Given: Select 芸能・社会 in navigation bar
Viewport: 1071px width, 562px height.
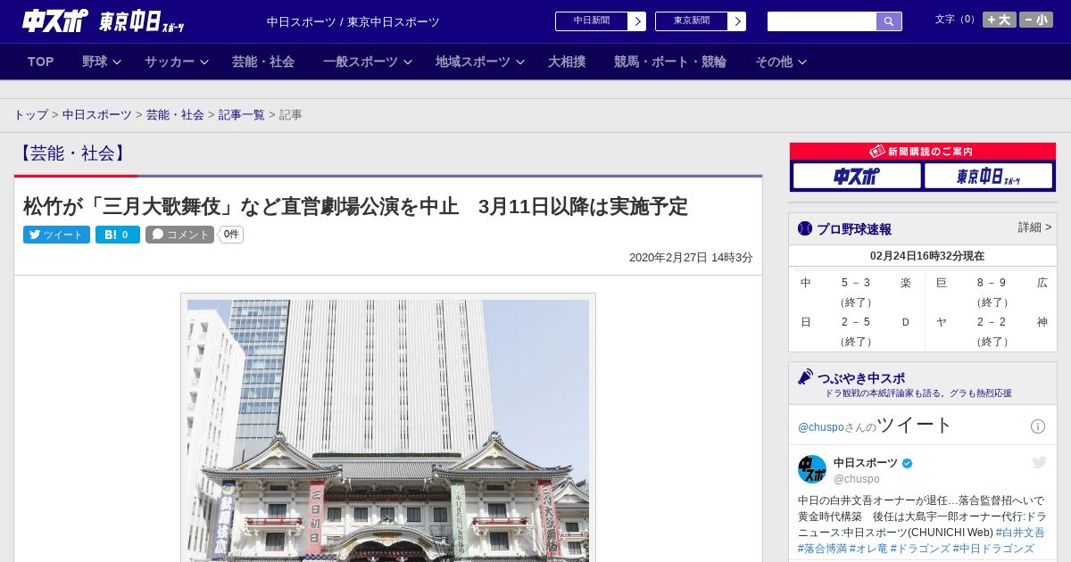Looking at the screenshot, I should (263, 62).
